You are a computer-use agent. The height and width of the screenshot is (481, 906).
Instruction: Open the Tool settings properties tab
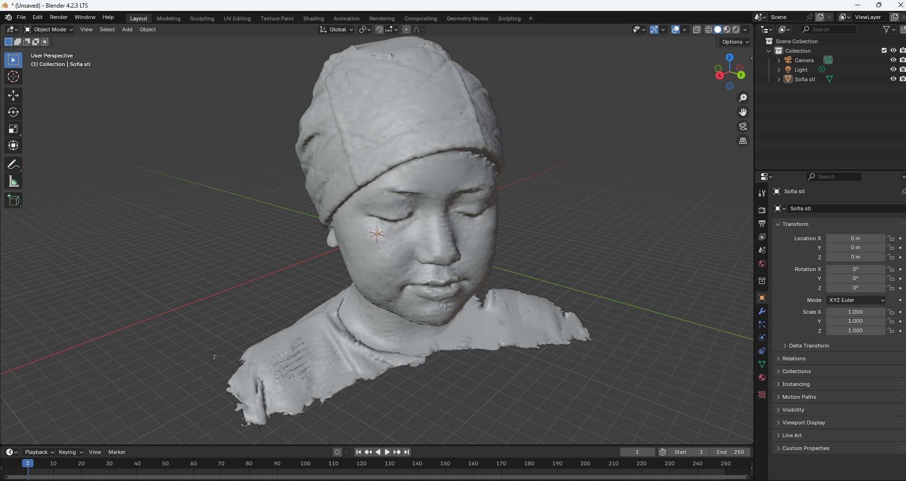[x=762, y=193]
